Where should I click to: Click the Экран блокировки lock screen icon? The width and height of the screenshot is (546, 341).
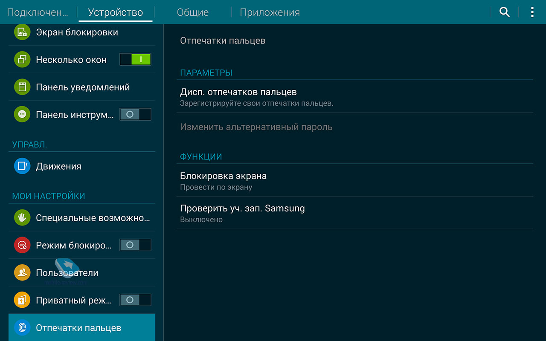pyautogui.click(x=22, y=32)
